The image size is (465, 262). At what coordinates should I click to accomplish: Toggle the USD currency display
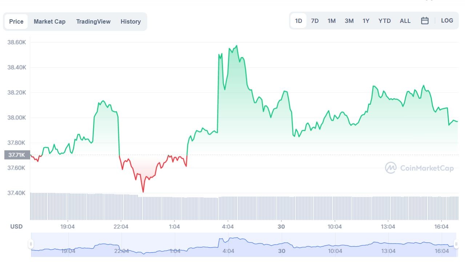(x=16, y=226)
